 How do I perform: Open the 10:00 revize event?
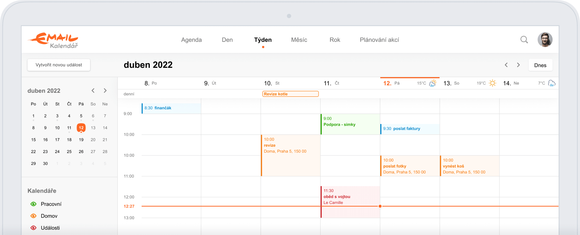tap(291, 155)
